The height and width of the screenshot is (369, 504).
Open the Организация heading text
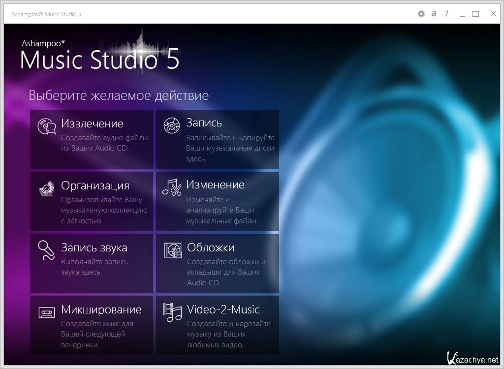95,185
